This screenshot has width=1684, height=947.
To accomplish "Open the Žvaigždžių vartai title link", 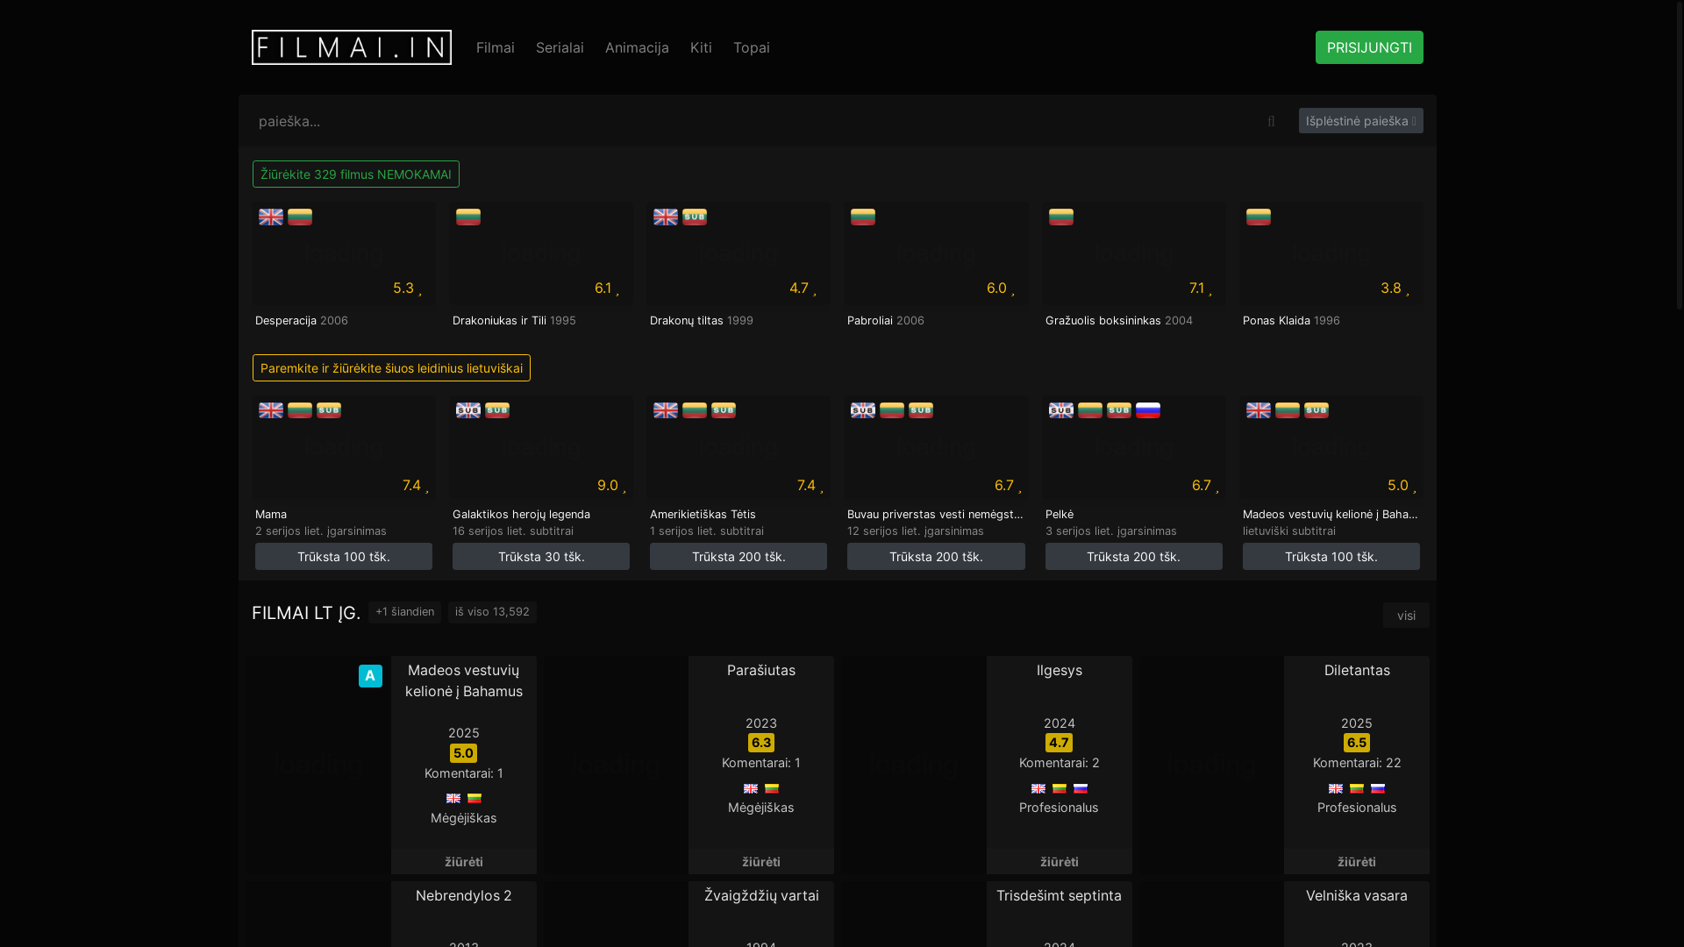I will pyautogui.click(x=761, y=896).
